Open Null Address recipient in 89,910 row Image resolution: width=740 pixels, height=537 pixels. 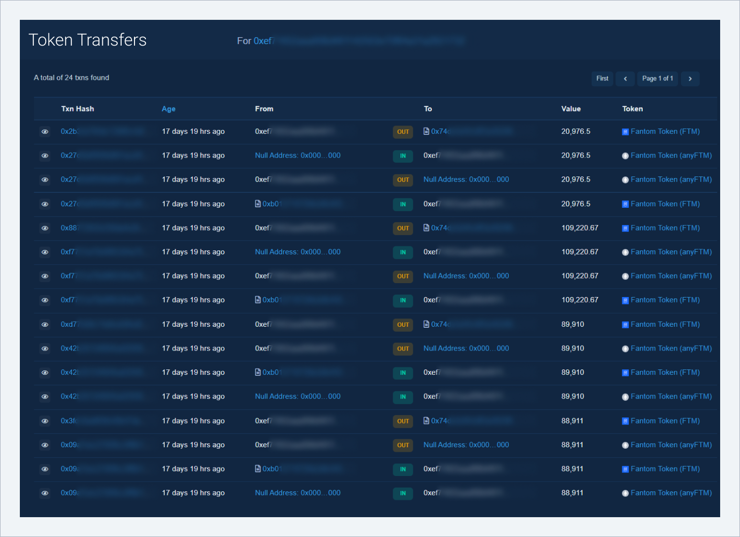coord(466,349)
